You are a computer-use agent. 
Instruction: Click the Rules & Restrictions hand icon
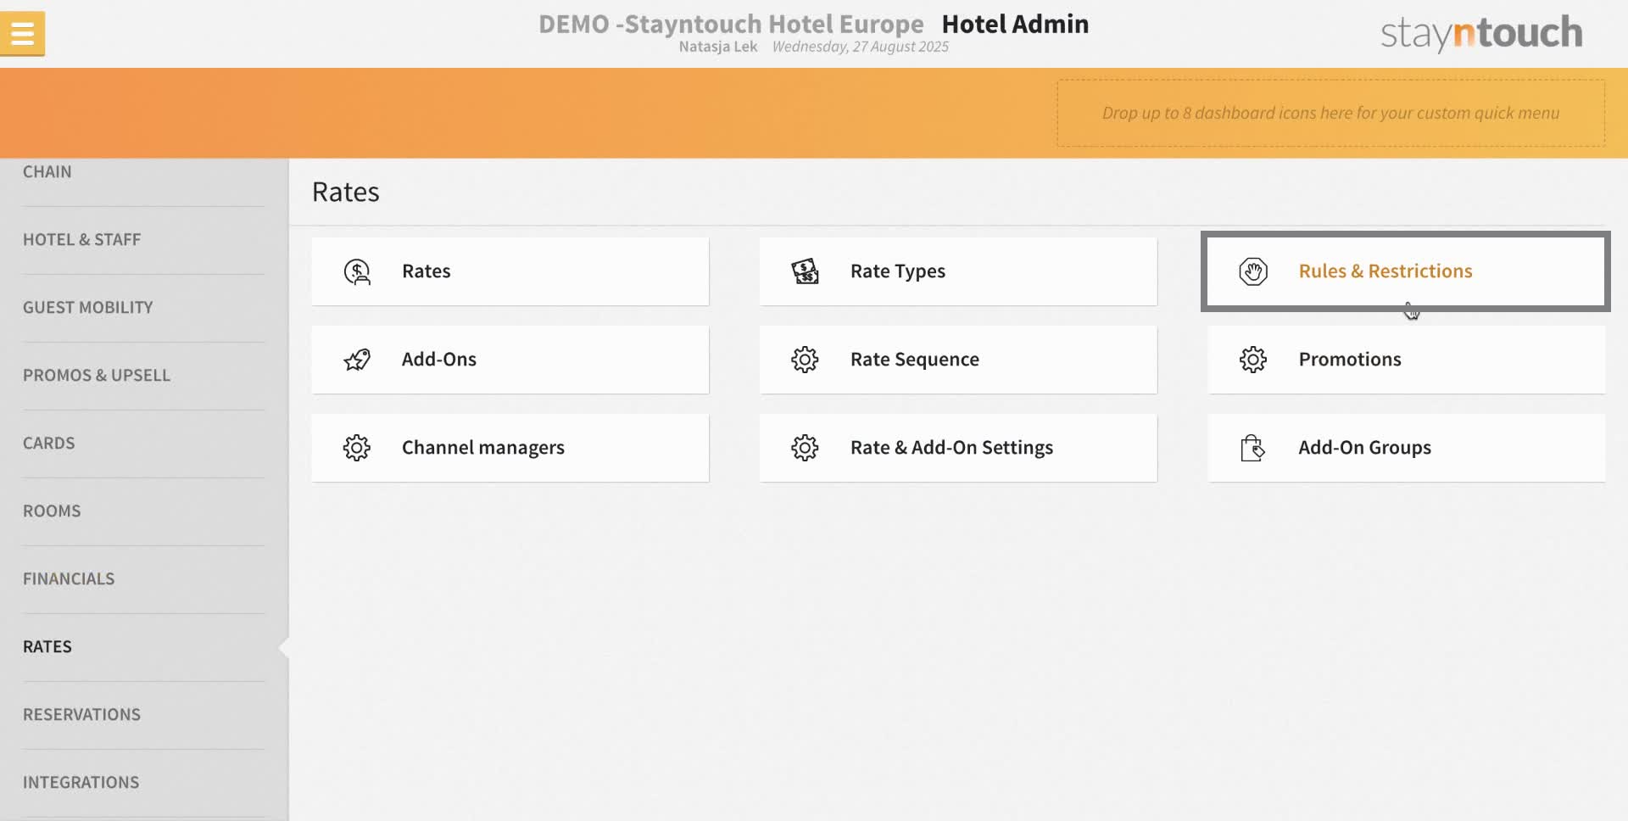click(x=1253, y=271)
